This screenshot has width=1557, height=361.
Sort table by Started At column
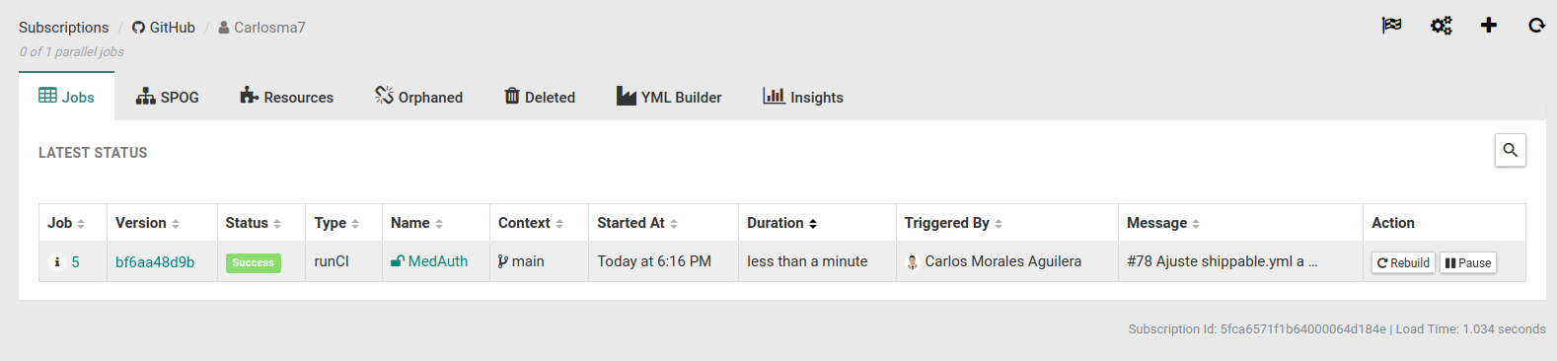[x=637, y=223]
